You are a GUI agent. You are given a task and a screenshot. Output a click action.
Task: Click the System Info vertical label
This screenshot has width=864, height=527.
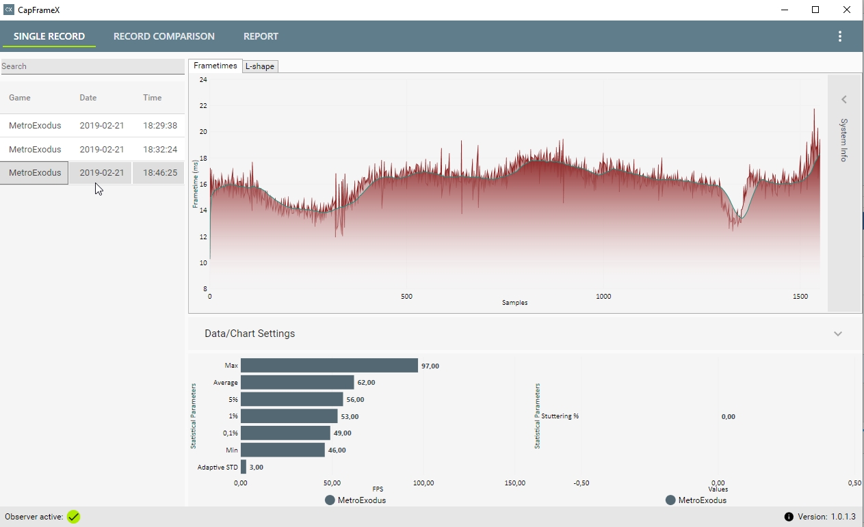[x=844, y=140]
